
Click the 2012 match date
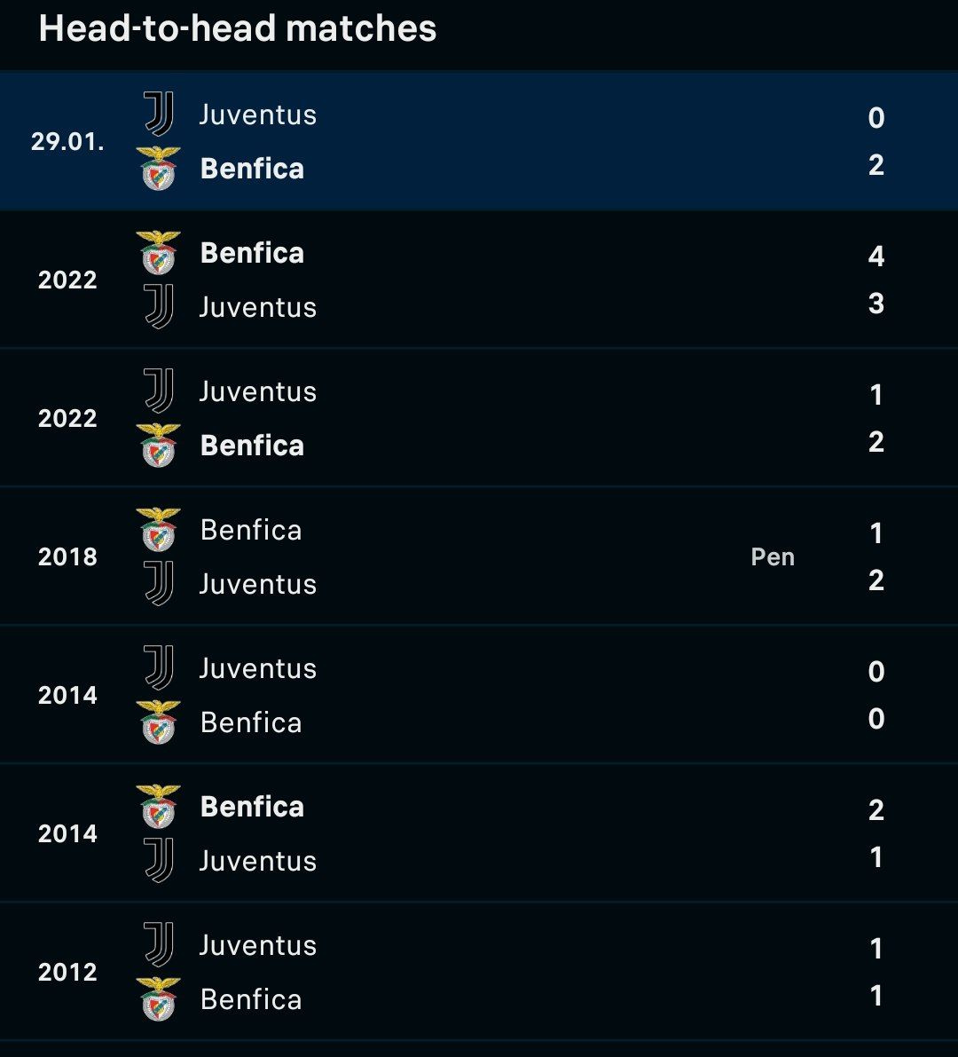67,972
